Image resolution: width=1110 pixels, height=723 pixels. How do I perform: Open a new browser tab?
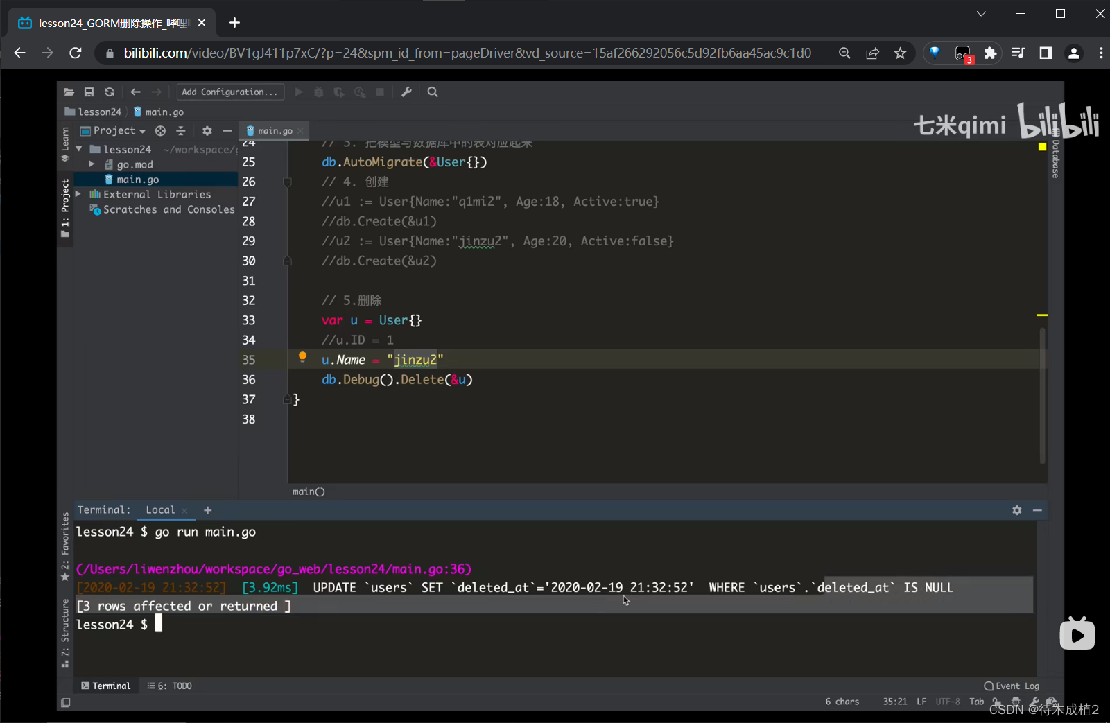234,23
